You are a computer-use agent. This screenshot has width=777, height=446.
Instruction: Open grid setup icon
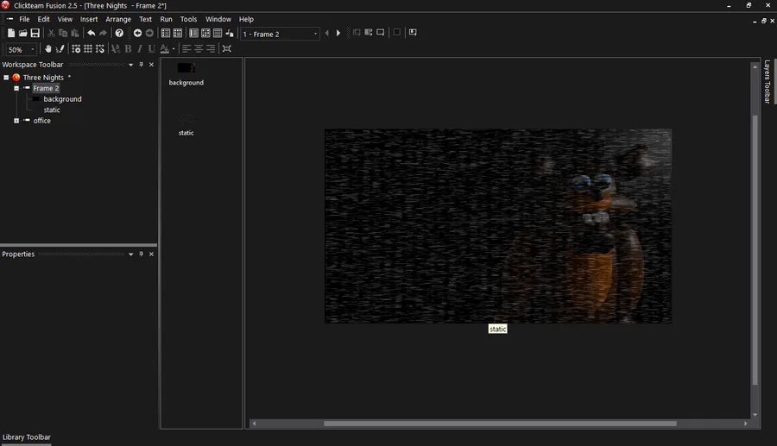coord(76,49)
